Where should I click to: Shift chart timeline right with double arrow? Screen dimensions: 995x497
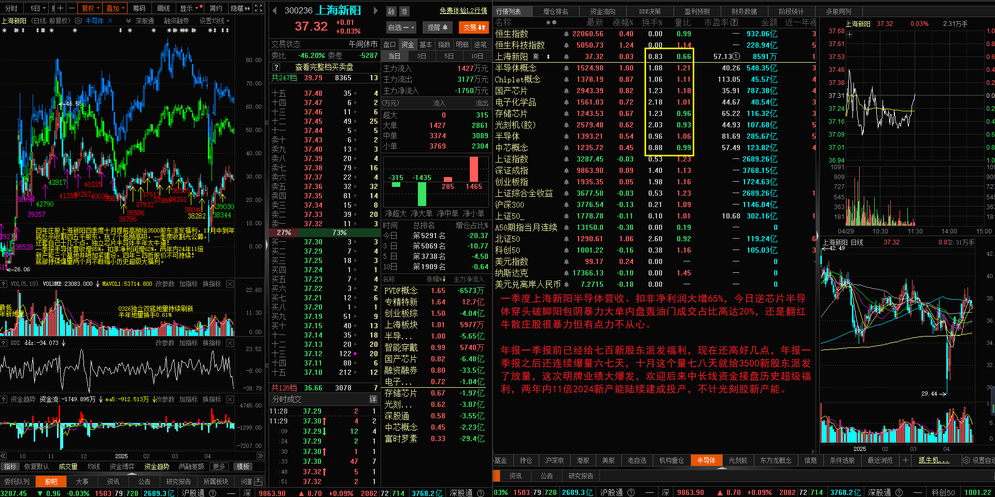pos(260,456)
